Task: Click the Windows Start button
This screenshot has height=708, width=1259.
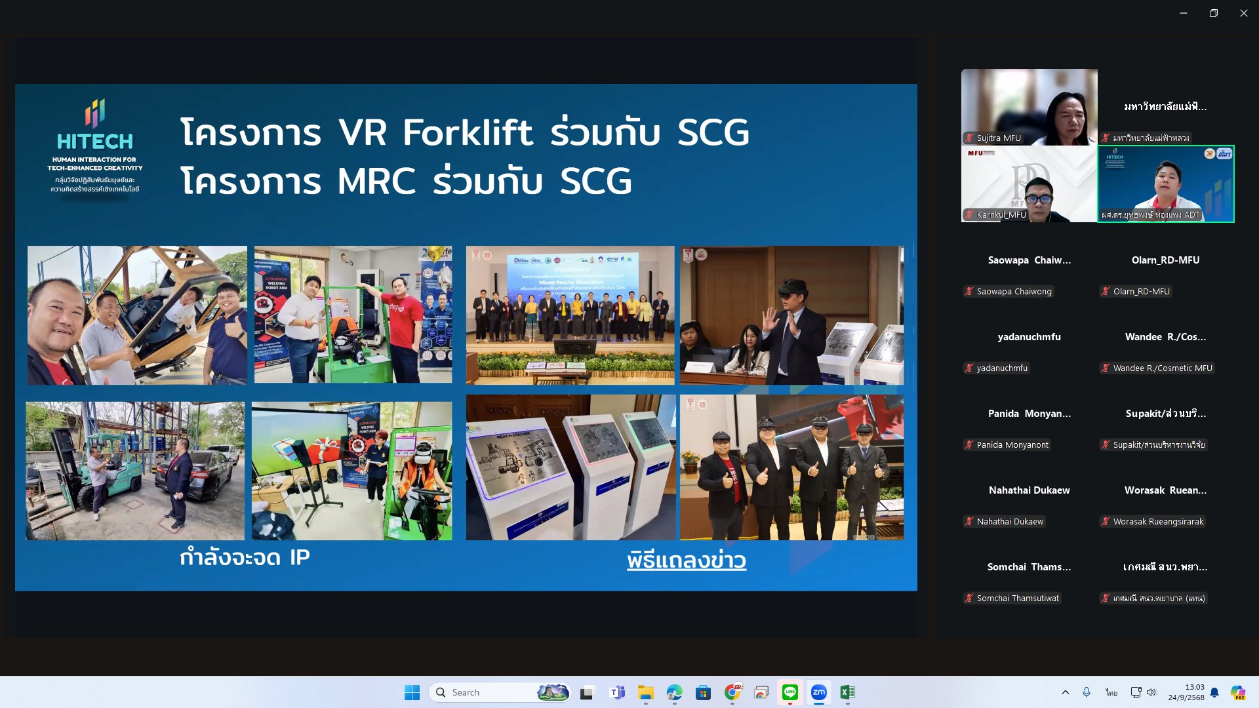Action: pyautogui.click(x=412, y=692)
